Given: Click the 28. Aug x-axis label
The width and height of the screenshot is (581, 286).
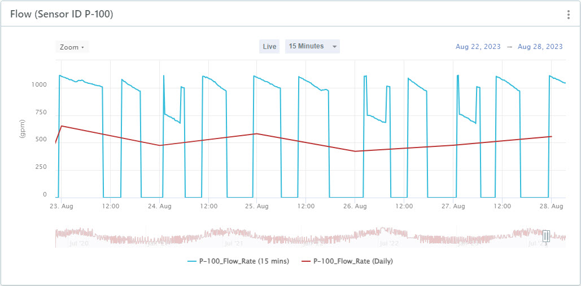Looking at the screenshot, I should coord(551,206).
